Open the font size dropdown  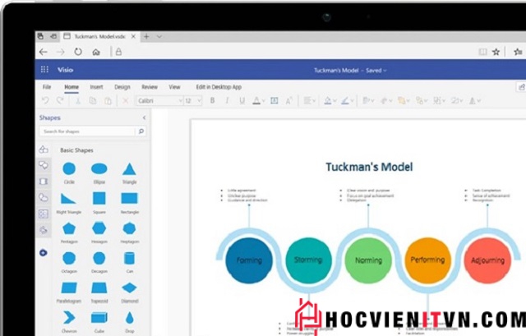coord(193,100)
